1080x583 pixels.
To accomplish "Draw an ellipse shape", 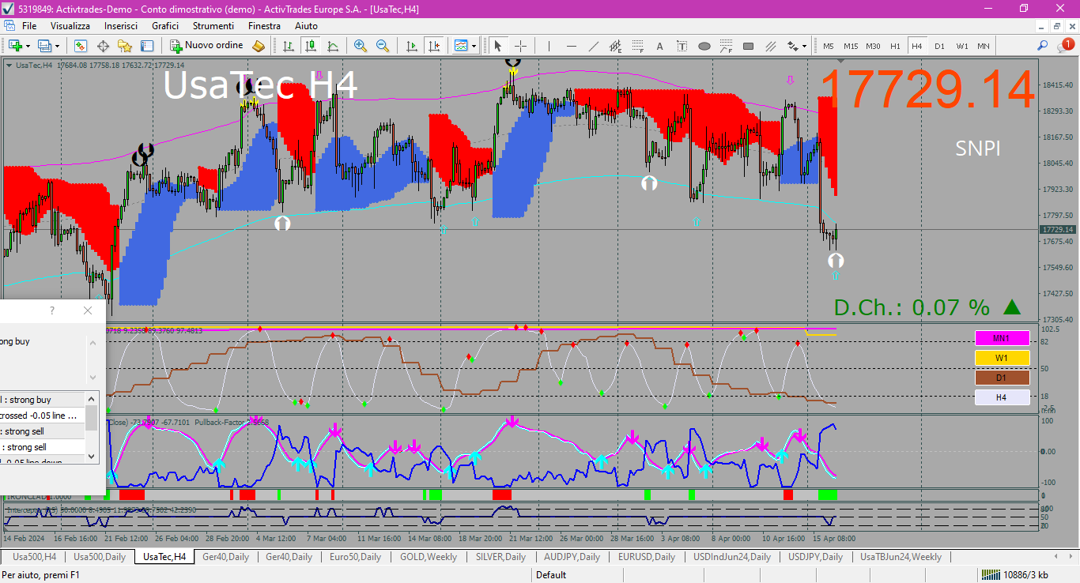I will point(704,46).
